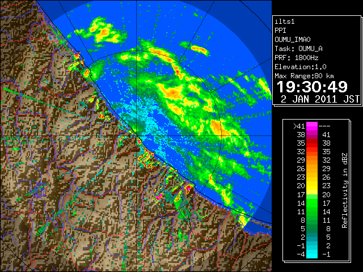Viewport: 363px width, 272px height.
Task: Click the Elevation:1.0 text
Action: coord(301,67)
